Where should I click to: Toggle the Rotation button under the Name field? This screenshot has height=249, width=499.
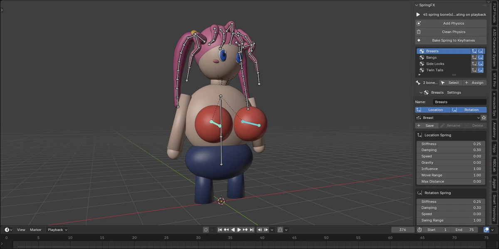coord(468,110)
